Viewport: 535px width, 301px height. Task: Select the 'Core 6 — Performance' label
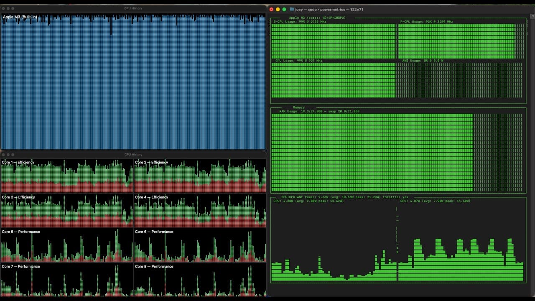[x=154, y=232]
